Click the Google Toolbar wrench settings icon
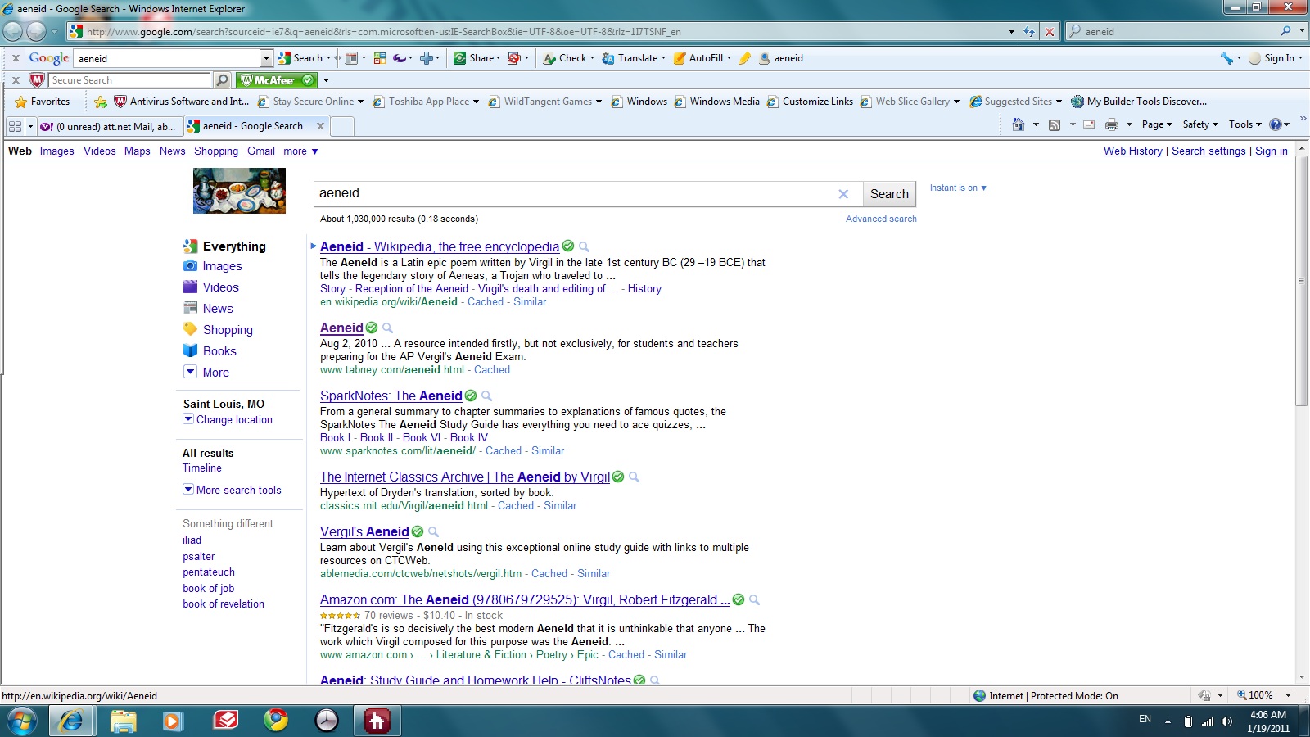This screenshot has width=1310, height=737. coord(1226,58)
